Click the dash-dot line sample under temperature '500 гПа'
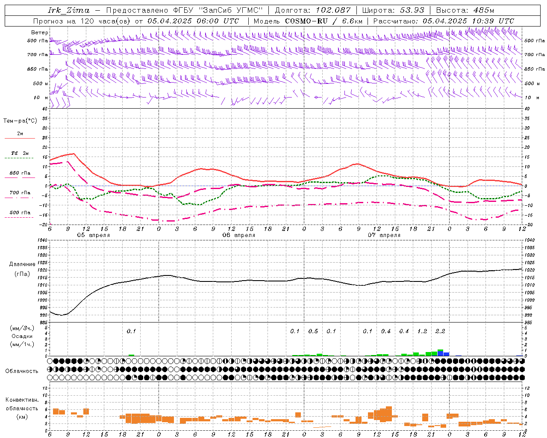 (x=19, y=217)
